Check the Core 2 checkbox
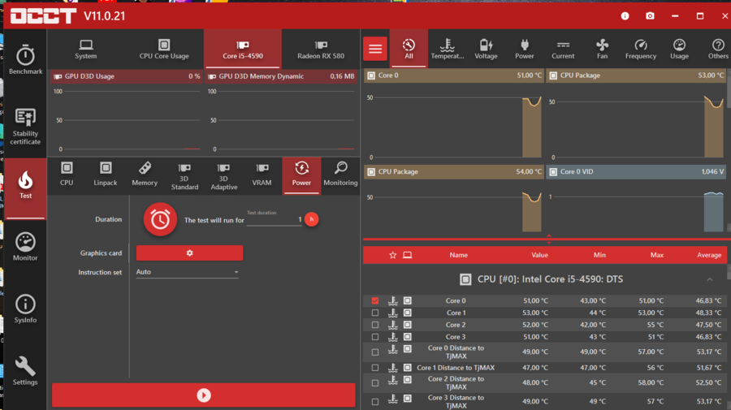This screenshot has height=410, width=731. pos(375,325)
